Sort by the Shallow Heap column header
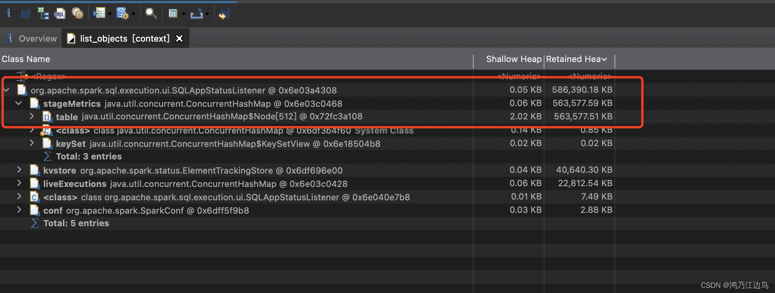Image resolution: width=775 pixels, height=293 pixels. pyautogui.click(x=514, y=59)
